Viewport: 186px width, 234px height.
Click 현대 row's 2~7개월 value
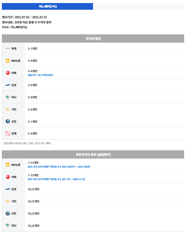(32, 49)
